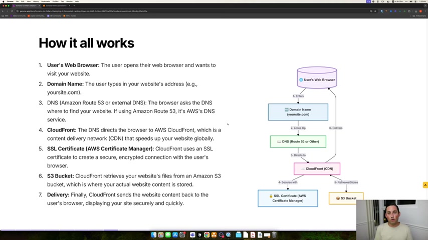Open the File menu
Viewport: 428px width, 240px height.
17,1
